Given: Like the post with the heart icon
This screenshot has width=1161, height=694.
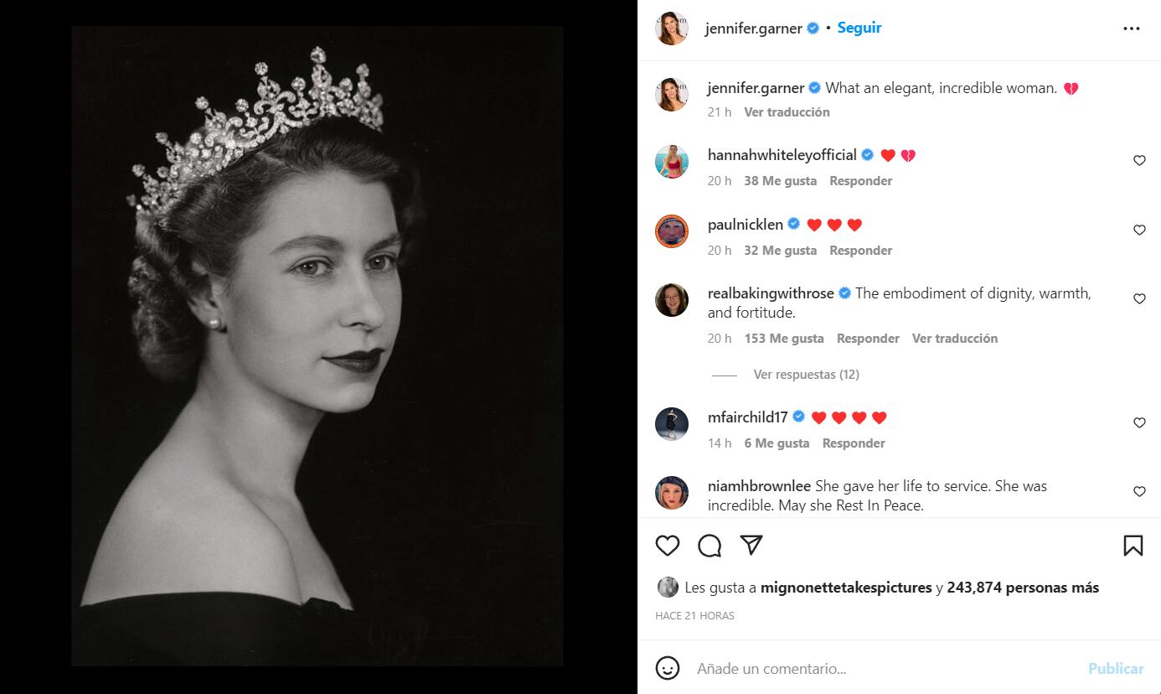Looking at the screenshot, I should (x=668, y=546).
